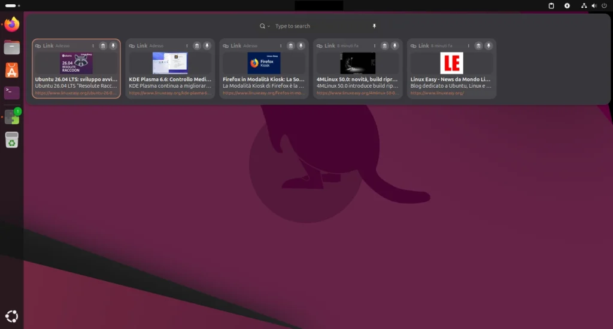Image resolution: width=613 pixels, height=329 pixels.
Task: Click the Type to search field
Action: [317, 26]
